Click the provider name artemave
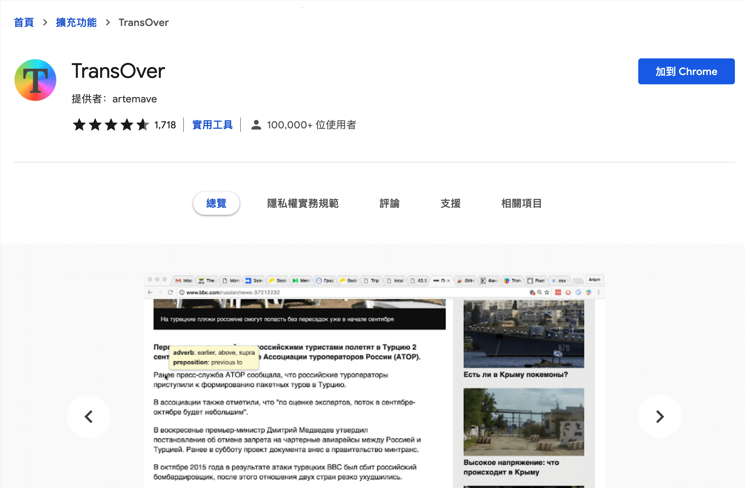Viewport: 745px width, 488px height. click(134, 99)
